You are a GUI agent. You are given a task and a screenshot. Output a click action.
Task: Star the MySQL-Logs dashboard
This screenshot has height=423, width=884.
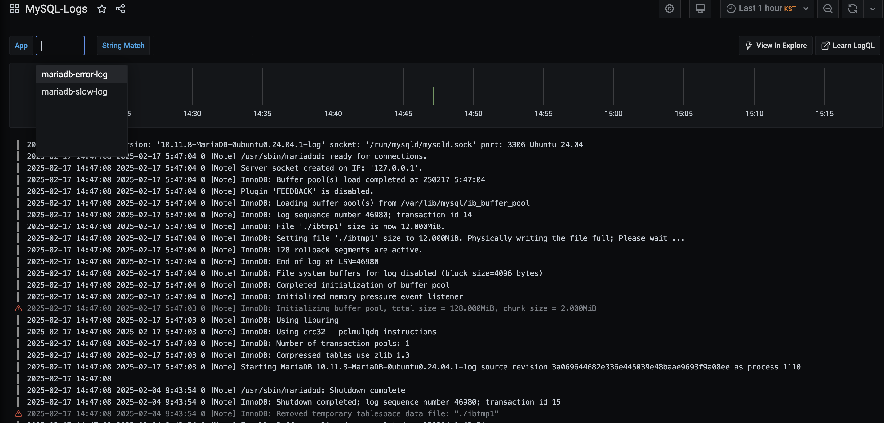pyautogui.click(x=102, y=9)
